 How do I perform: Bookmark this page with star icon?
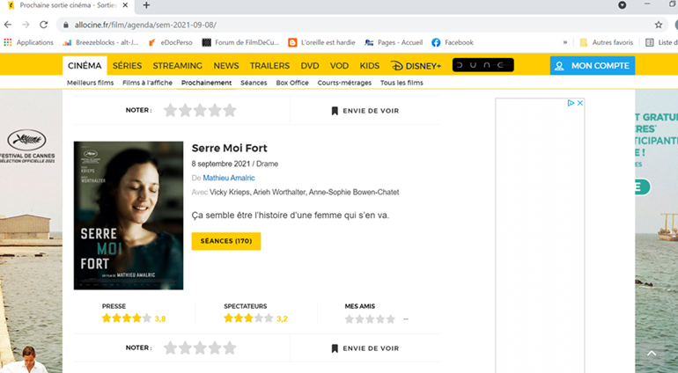point(658,25)
